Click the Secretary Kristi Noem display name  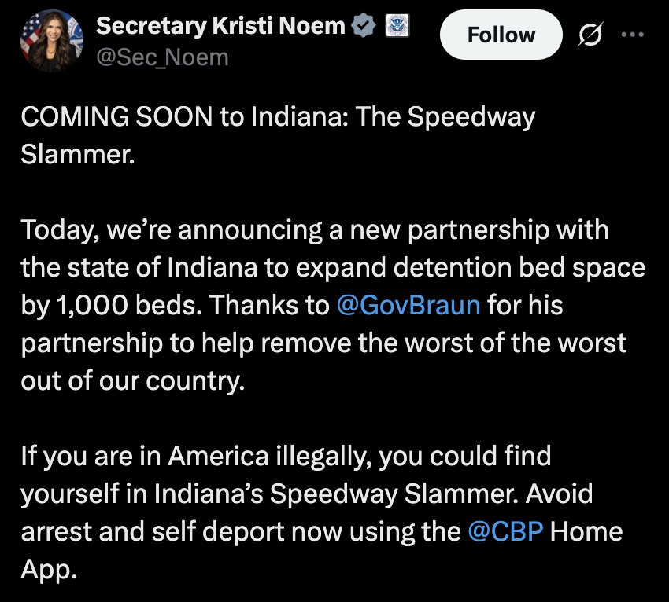point(220,26)
